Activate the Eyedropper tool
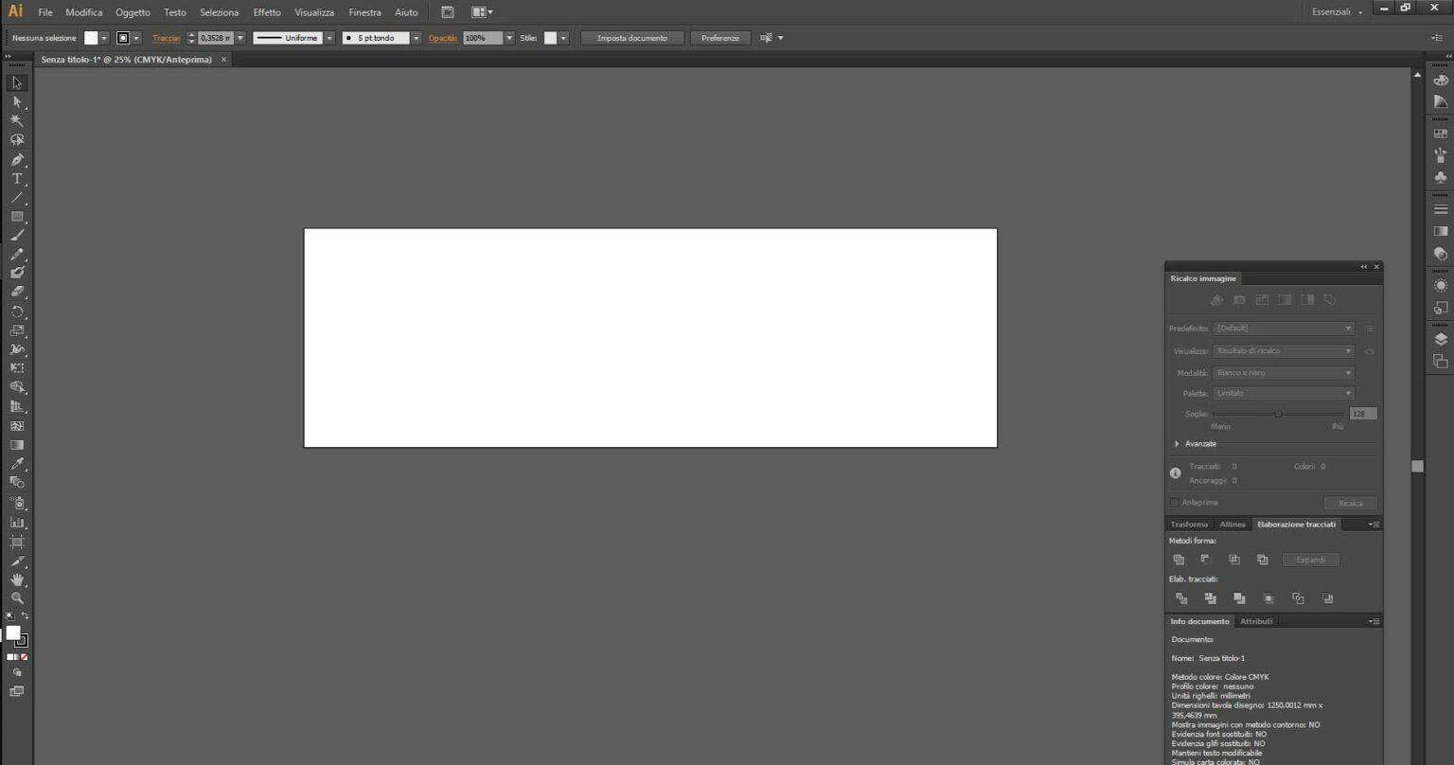 click(17, 464)
